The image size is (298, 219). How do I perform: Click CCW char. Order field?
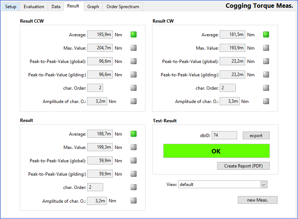[95, 88]
